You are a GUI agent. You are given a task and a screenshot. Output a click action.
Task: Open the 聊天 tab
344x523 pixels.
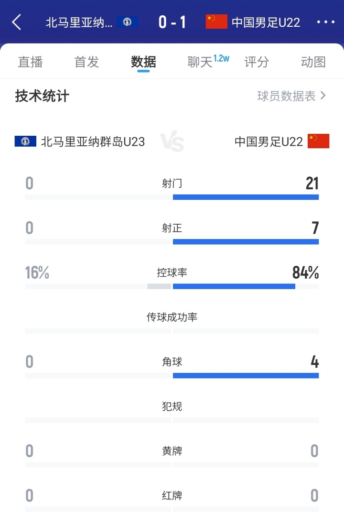coord(199,62)
